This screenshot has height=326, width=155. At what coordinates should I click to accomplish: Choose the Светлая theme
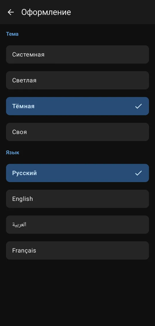tap(77, 80)
